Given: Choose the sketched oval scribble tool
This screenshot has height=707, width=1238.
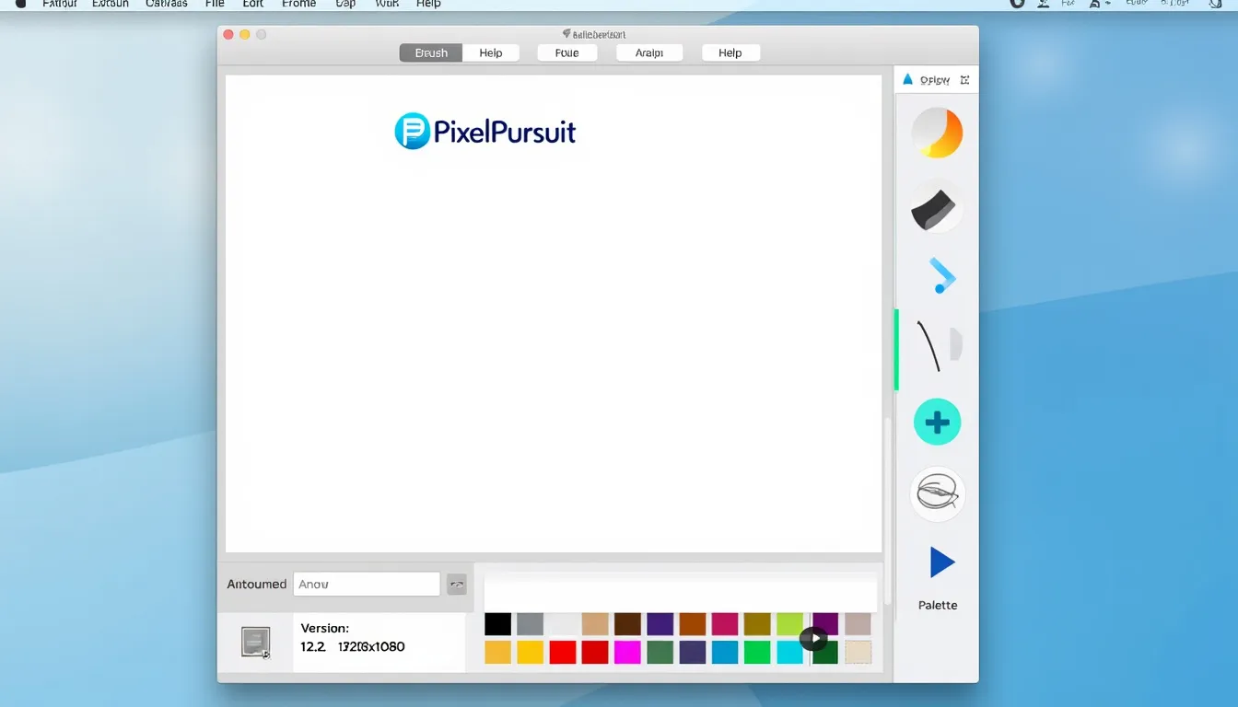Looking at the screenshot, I should click(x=938, y=494).
